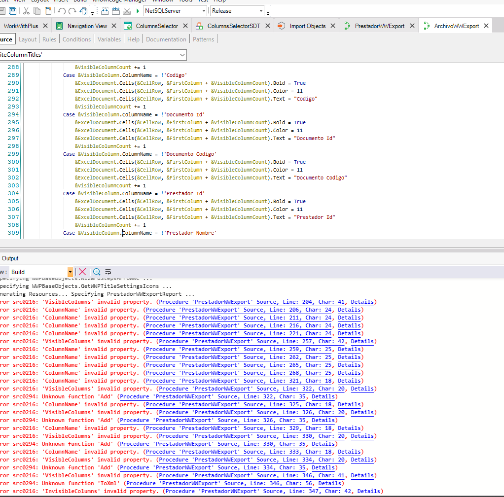Image resolution: width=504 pixels, height=497 pixels.
Task: Click the Cut icon on the toolbar
Action: point(26,11)
